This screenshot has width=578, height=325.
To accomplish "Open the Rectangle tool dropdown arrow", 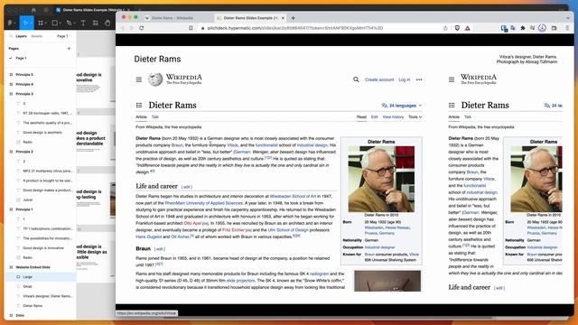I will [x=61, y=23].
